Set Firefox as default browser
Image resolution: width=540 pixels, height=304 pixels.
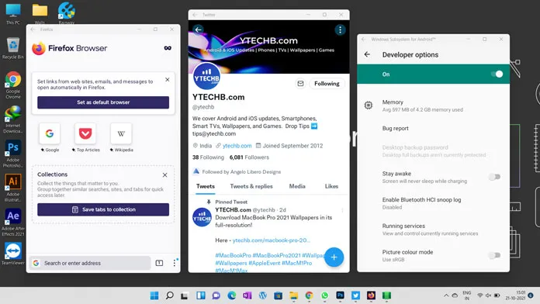click(x=103, y=102)
